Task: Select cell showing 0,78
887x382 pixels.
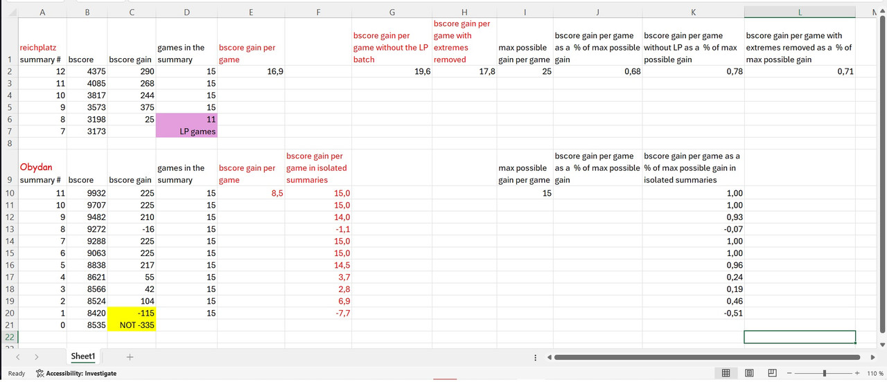Action: (x=693, y=71)
